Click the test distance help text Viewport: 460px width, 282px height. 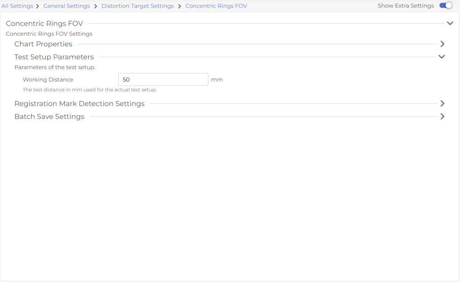[89, 90]
